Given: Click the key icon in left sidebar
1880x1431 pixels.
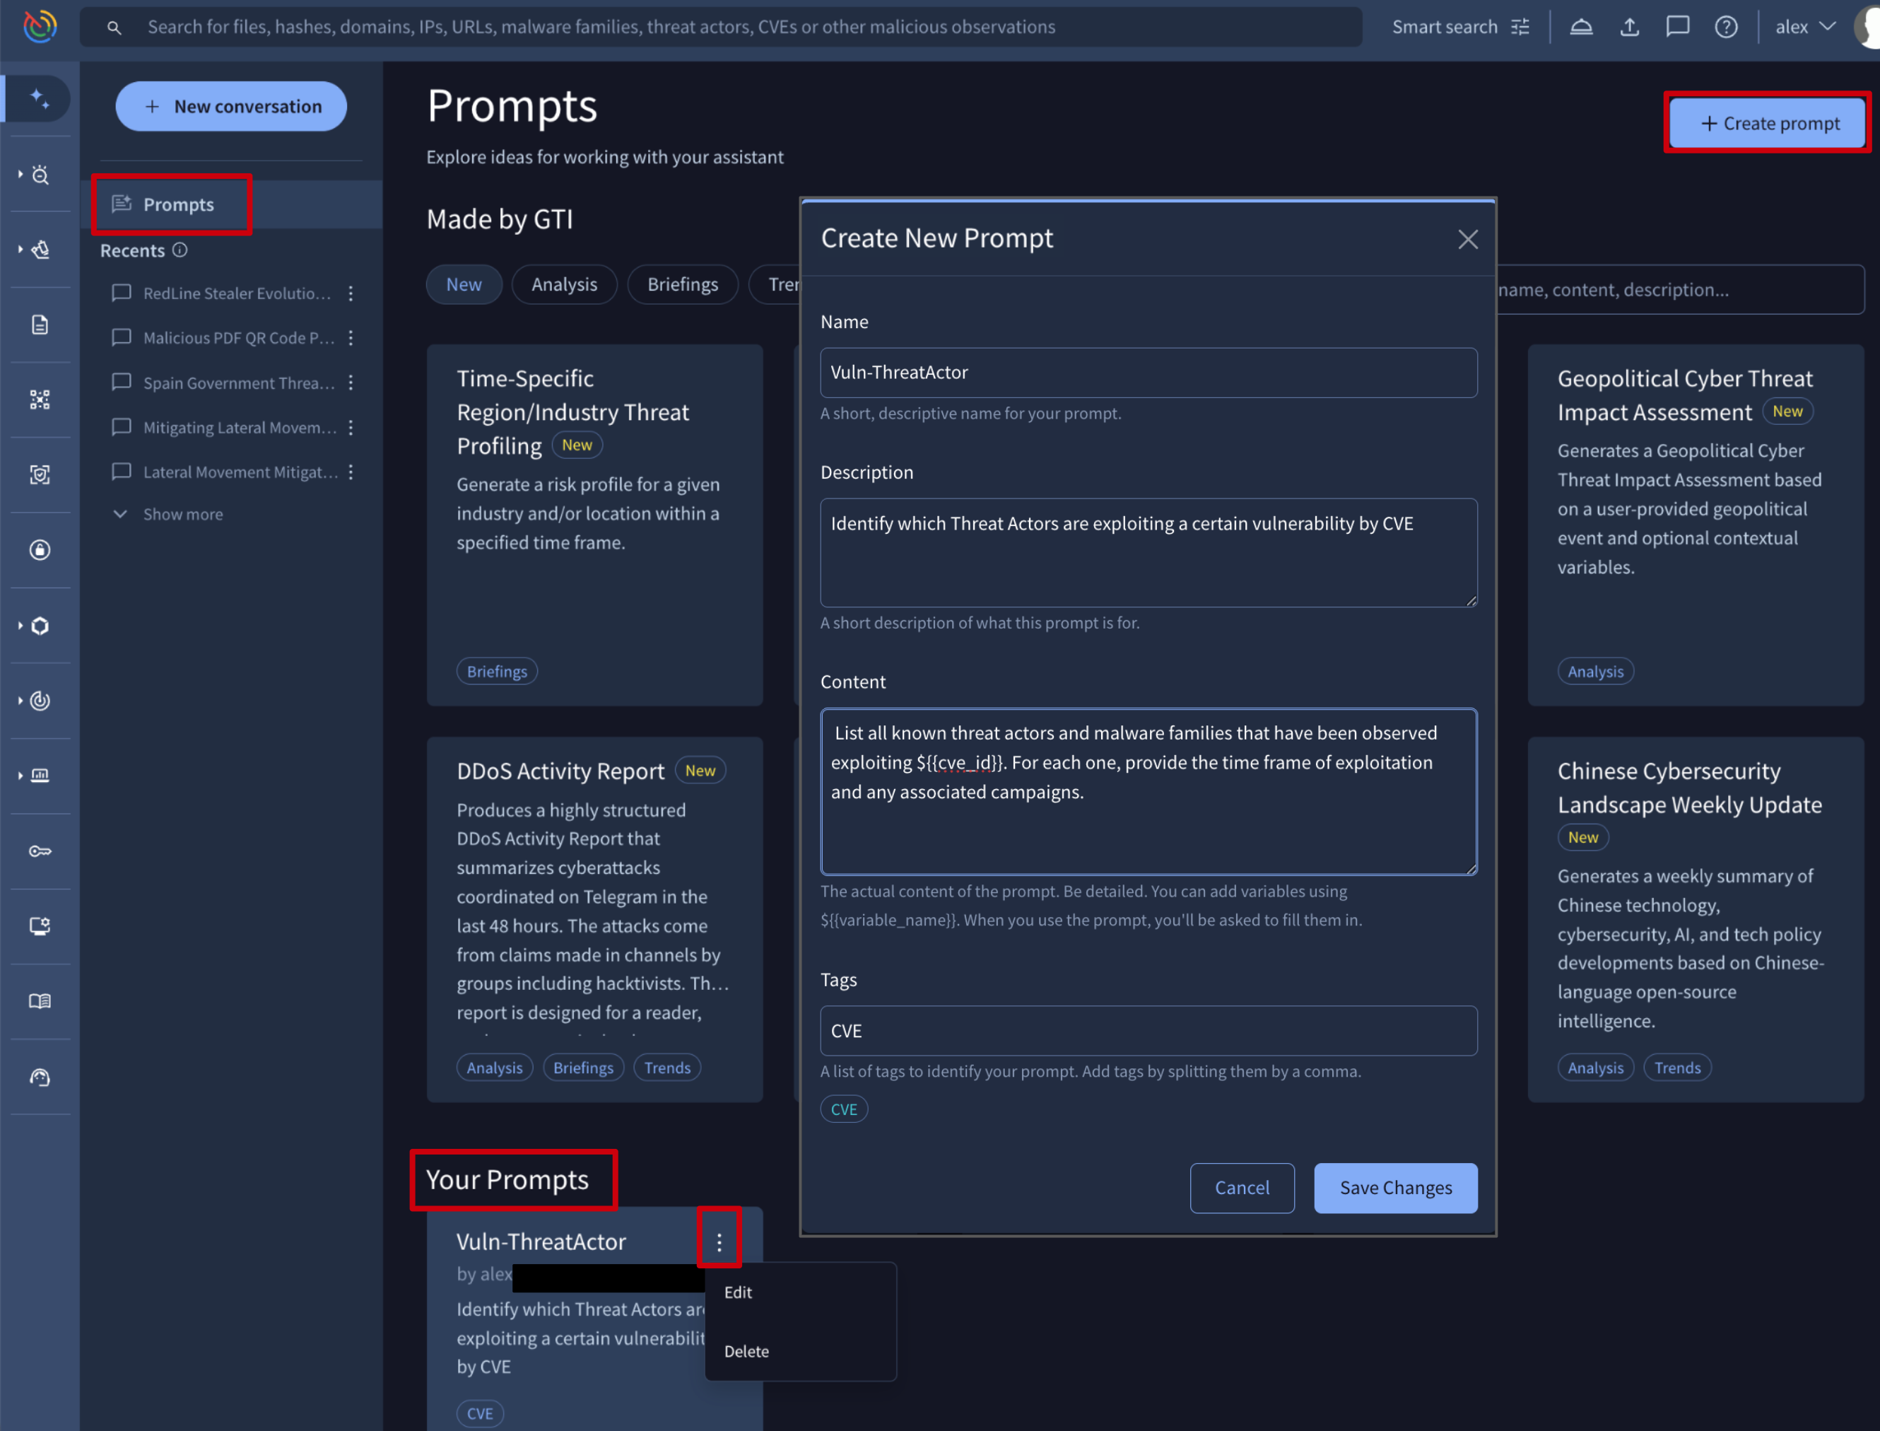Looking at the screenshot, I should pyautogui.click(x=39, y=851).
